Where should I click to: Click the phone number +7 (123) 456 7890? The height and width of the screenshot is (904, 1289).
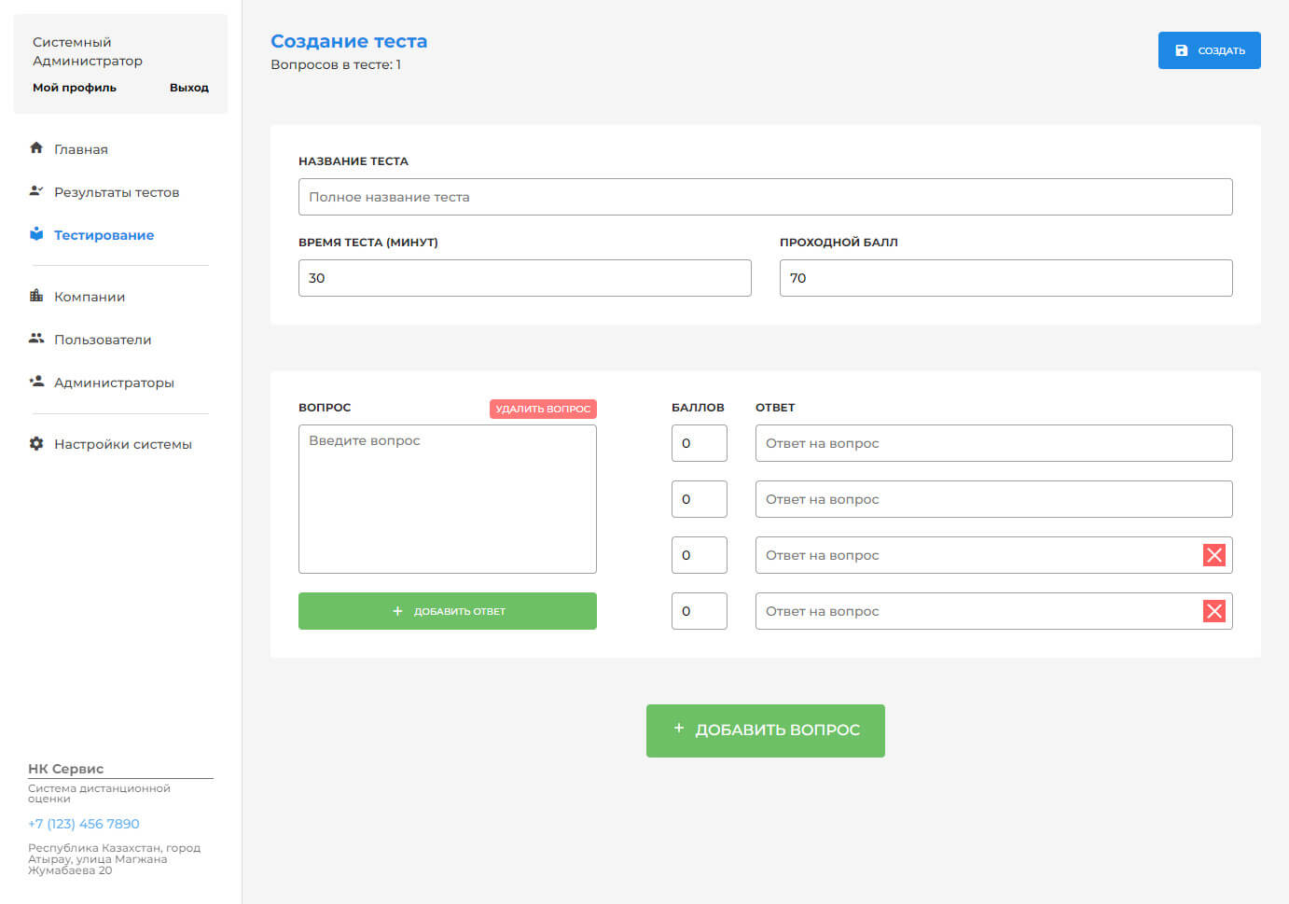[84, 824]
